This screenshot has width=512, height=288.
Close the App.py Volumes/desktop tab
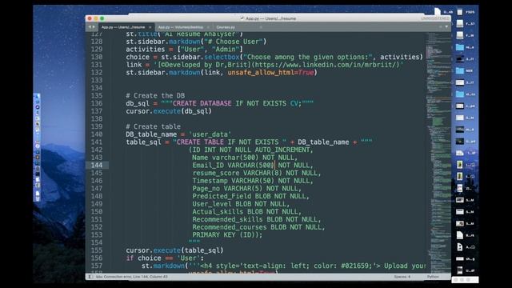pyautogui.click(x=208, y=27)
